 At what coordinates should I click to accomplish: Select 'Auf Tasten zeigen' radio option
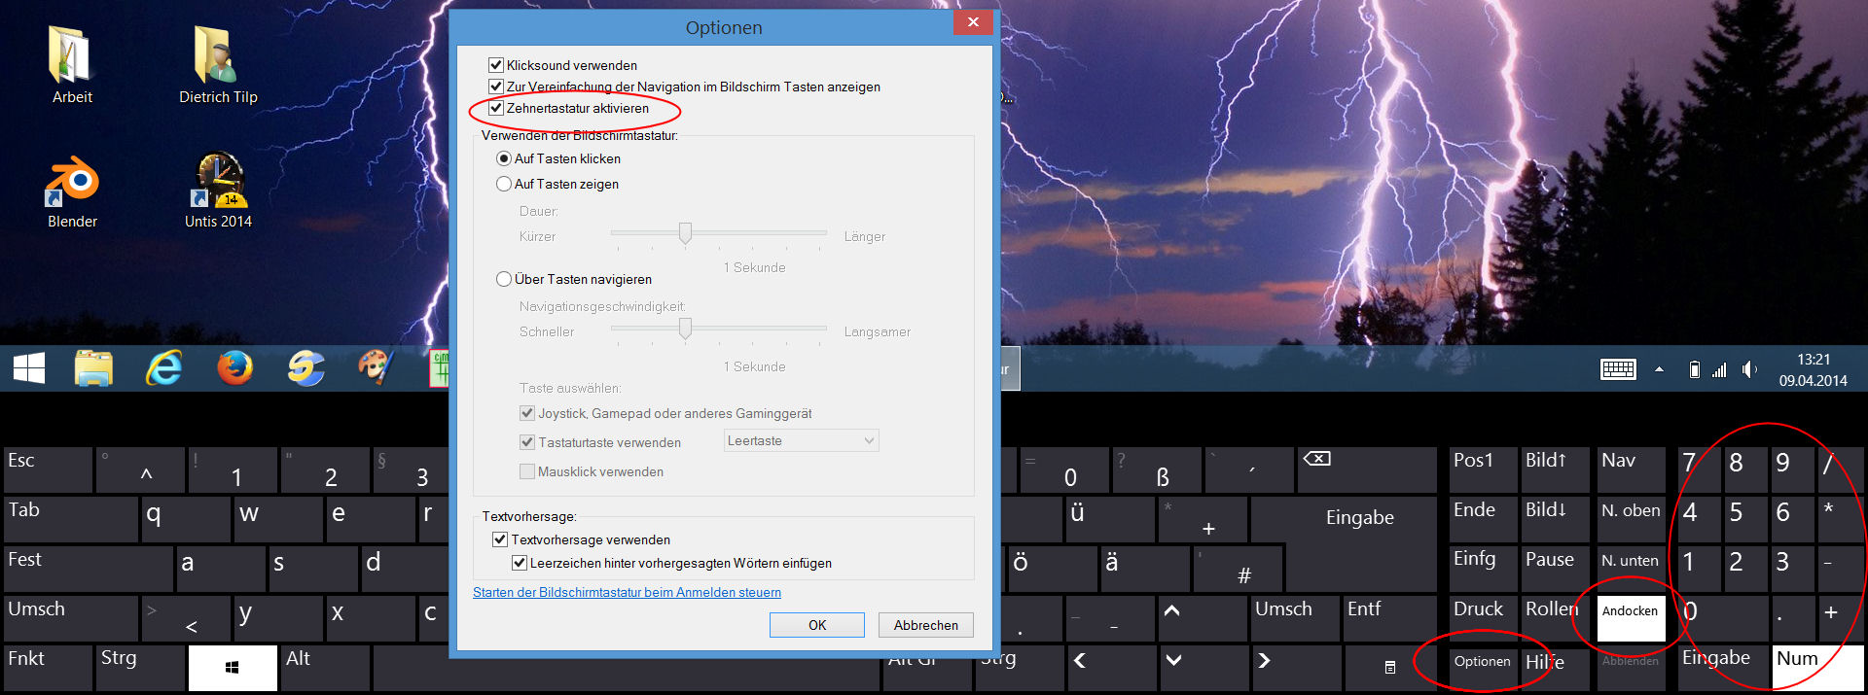[x=504, y=184]
